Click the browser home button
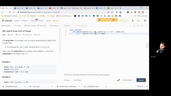This screenshot has width=171, height=96. point(14,12)
